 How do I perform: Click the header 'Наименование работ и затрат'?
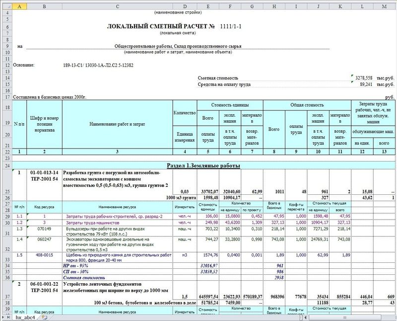(118, 124)
